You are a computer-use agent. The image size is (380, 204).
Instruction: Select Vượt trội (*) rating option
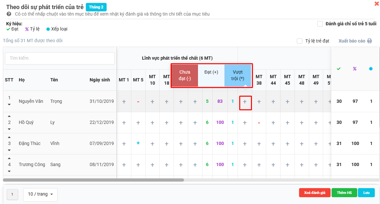(x=238, y=76)
